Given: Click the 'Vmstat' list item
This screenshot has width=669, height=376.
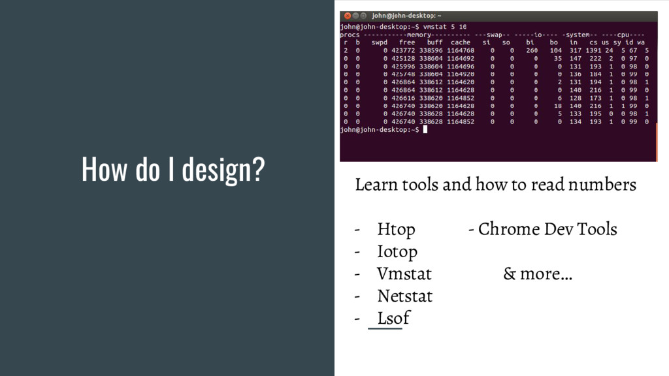Looking at the screenshot, I should tap(404, 274).
